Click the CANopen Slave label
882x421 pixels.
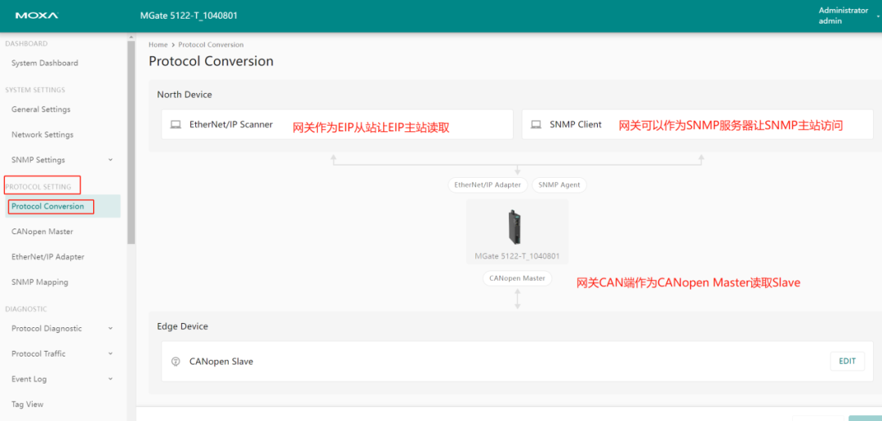click(221, 361)
